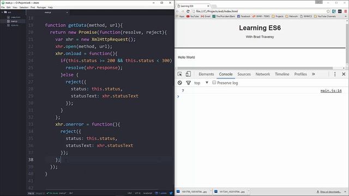The height and width of the screenshot is (196, 349).
Task: Click the squirrel icon in Atom status bar
Action: (171, 193)
